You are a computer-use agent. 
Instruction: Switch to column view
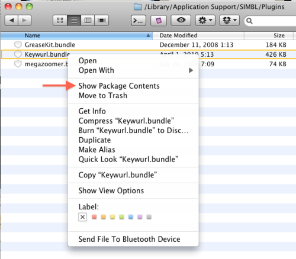coord(88,20)
